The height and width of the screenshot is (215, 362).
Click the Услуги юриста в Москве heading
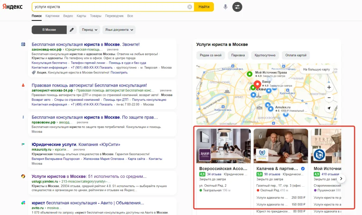(222, 45)
